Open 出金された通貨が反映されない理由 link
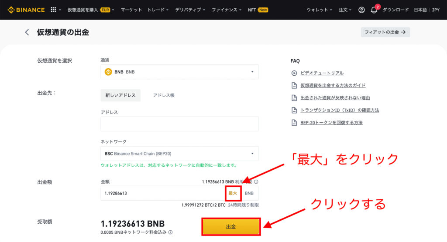This screenshot has height=242, width=447. point(335,98)
